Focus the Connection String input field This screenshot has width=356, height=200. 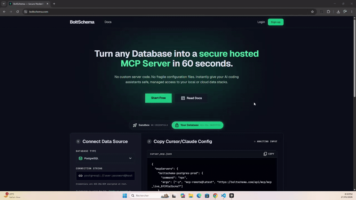tap(105, 175)
